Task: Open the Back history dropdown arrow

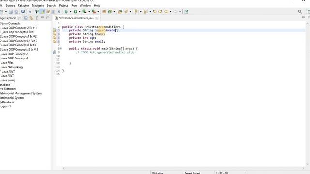Action: tap(170, 12)
